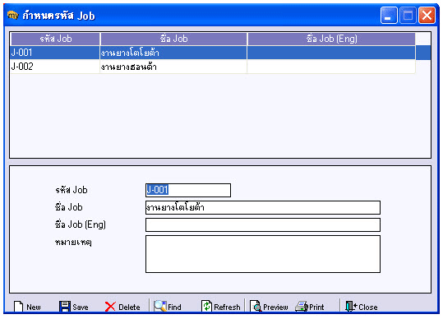Select the J-002 cell in the table
The image size is (443, 319).
[55, 67]
